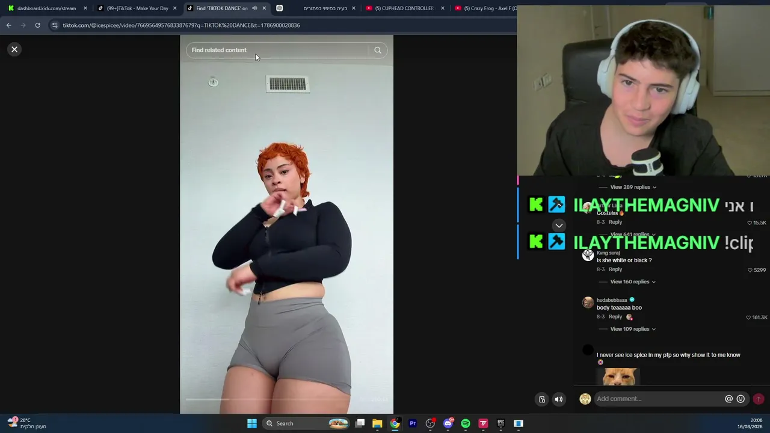Open the commenter avatar beside the Add comment box
Screen dimensions: 770x433
(585, 399)
